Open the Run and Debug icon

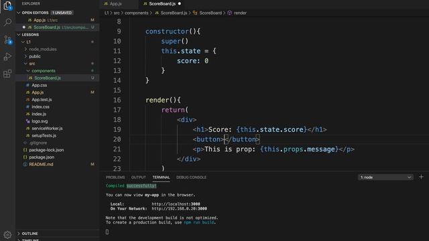7,56
